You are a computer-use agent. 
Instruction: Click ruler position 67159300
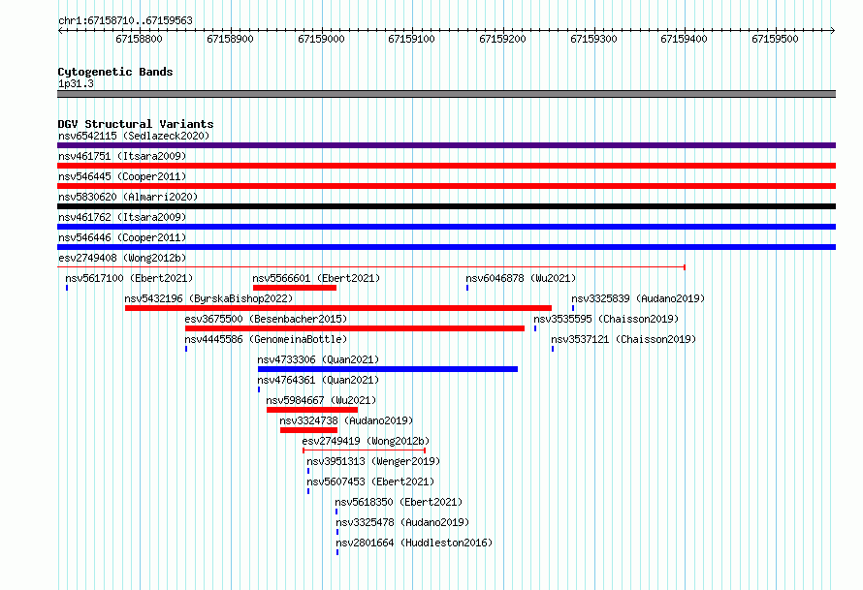coord(593,39)
